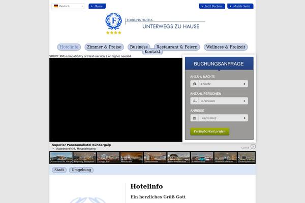This screenshot has width=305, height=203.
Task: Click the persons icon in Anzahl Personen
Action: [x=195, y=101]
